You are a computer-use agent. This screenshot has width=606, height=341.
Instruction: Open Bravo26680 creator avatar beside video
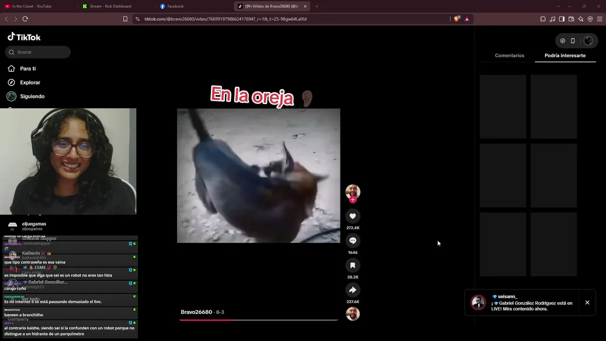tap(353, 192)
